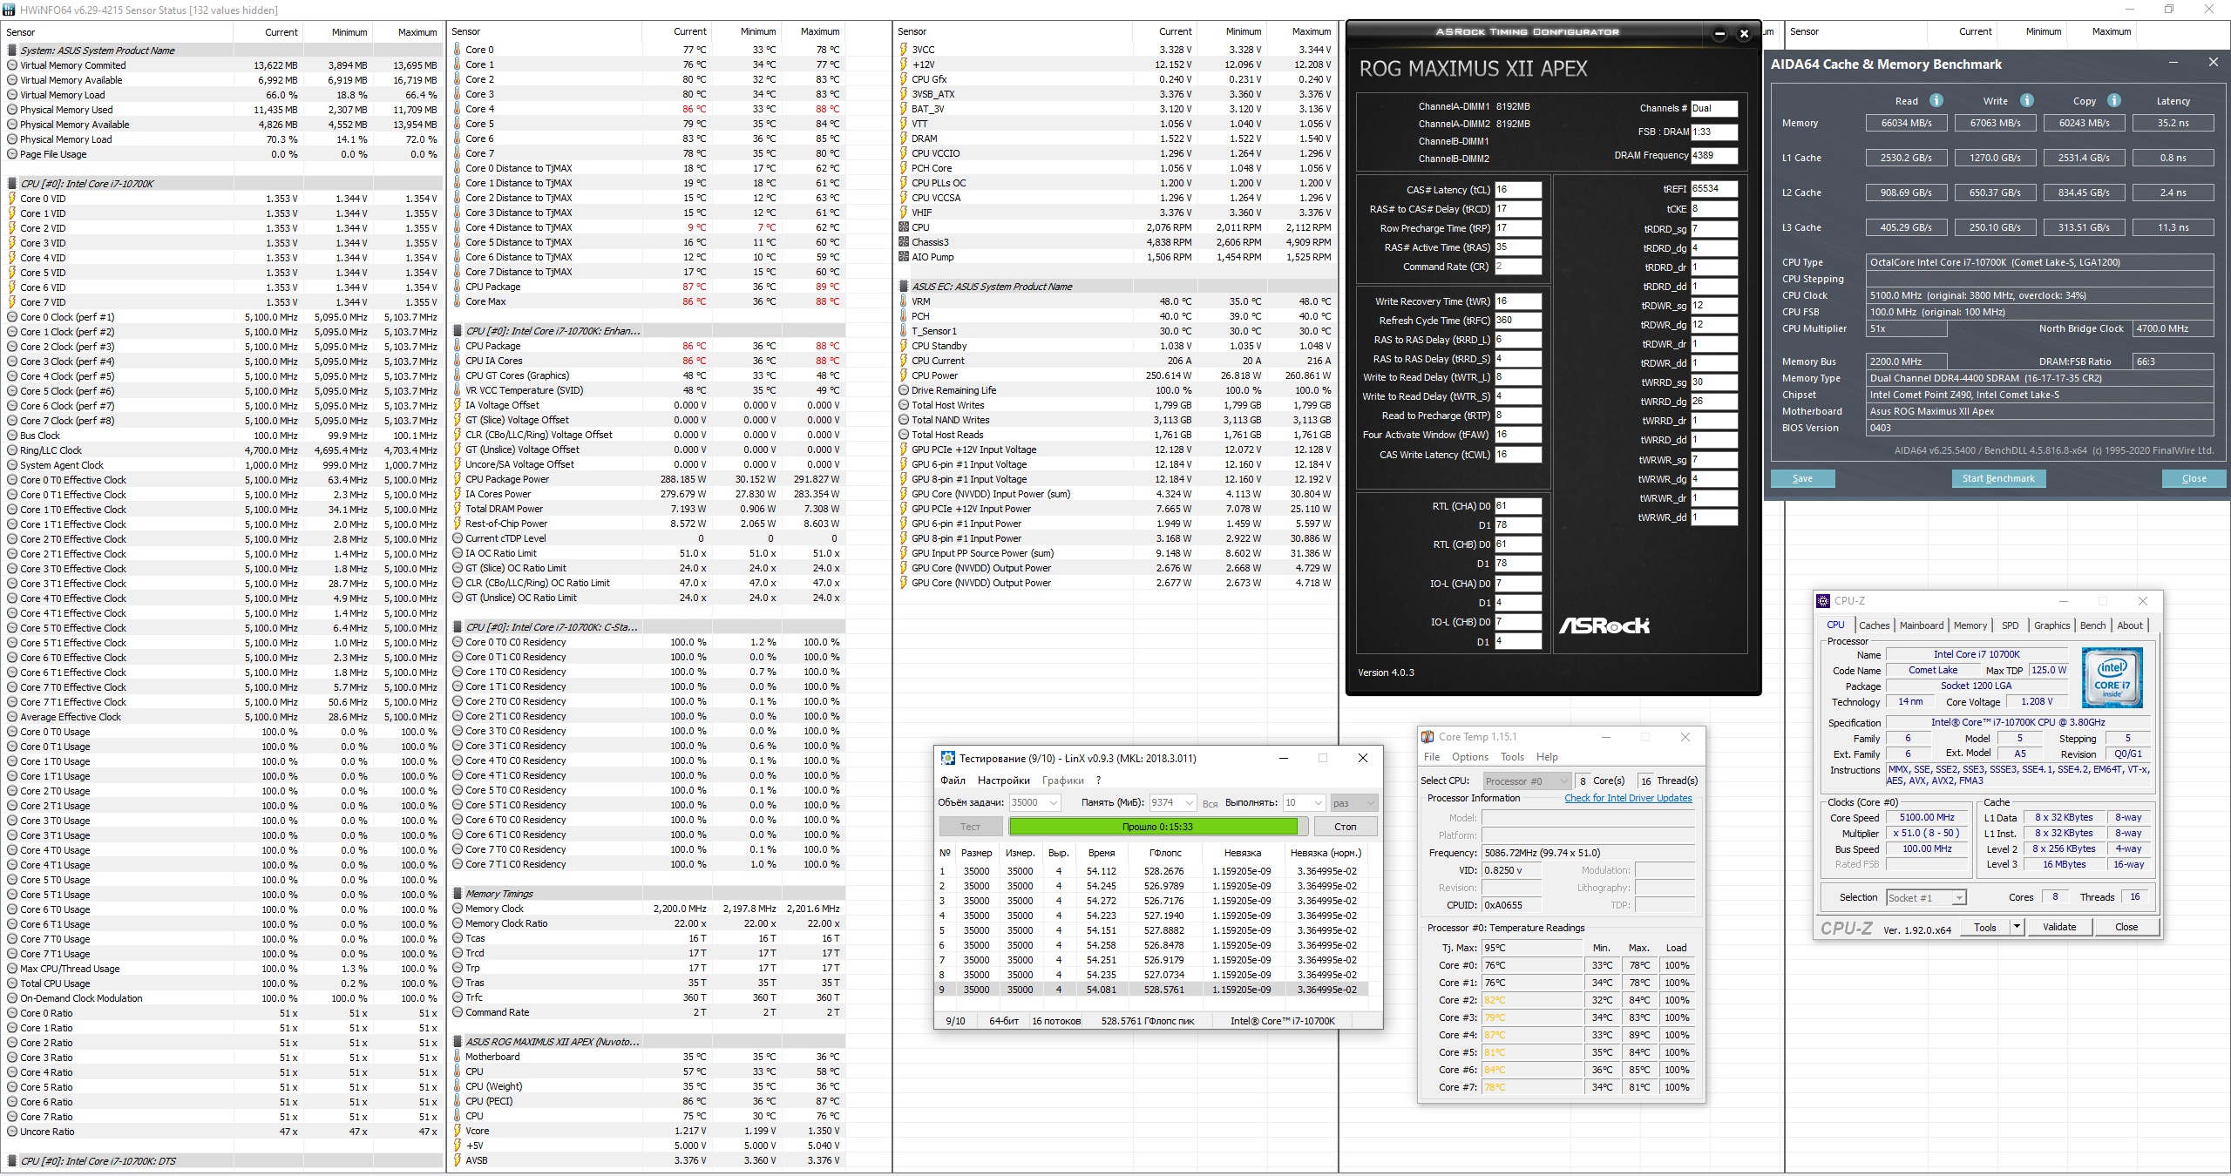
Task: Click the Copy info icon in AIDA64
Action: point(2113,100)
